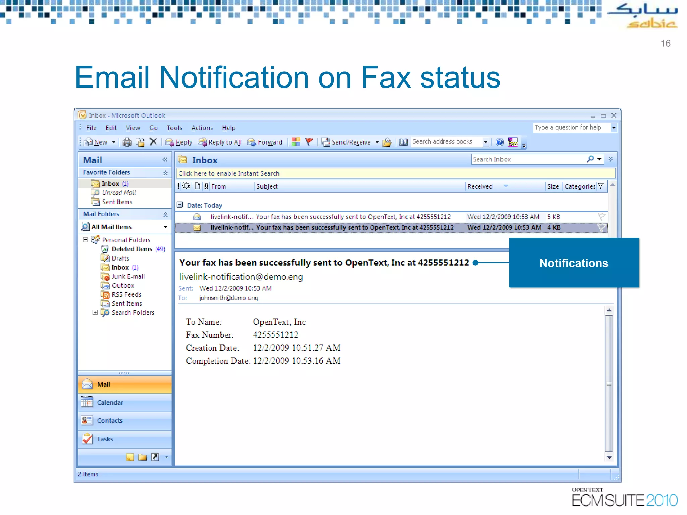
Task: Open the Send/Receive dropdown arrow
Action: (x=377, y=142)
